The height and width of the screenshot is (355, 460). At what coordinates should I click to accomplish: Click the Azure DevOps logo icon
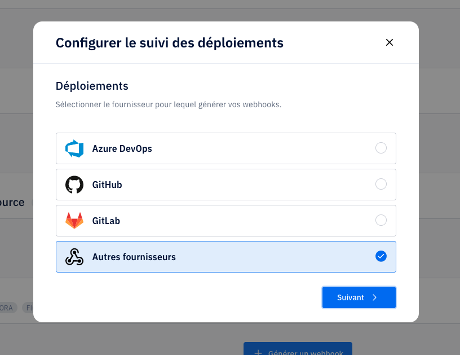click(74, 148)
